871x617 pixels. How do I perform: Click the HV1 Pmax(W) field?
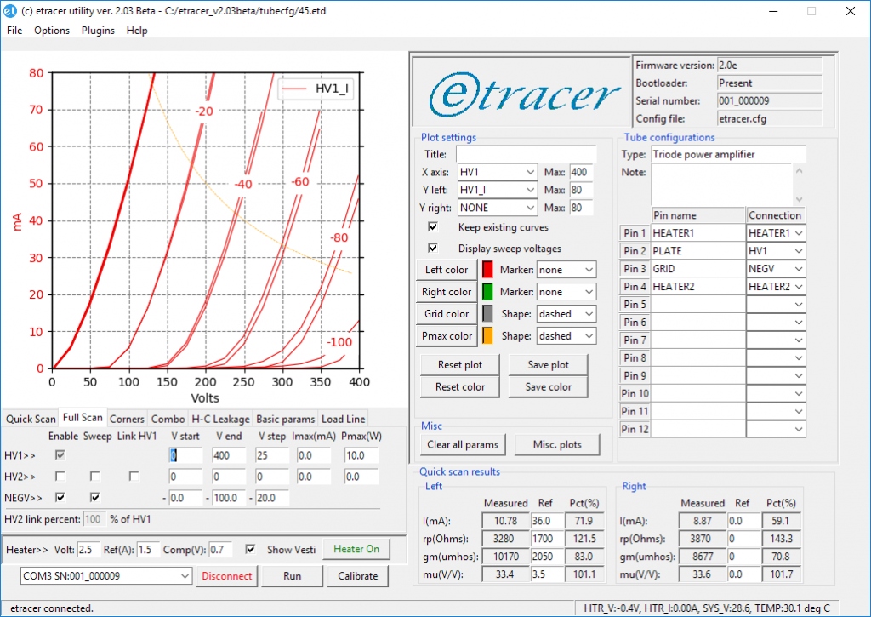[x=361, y=455]
